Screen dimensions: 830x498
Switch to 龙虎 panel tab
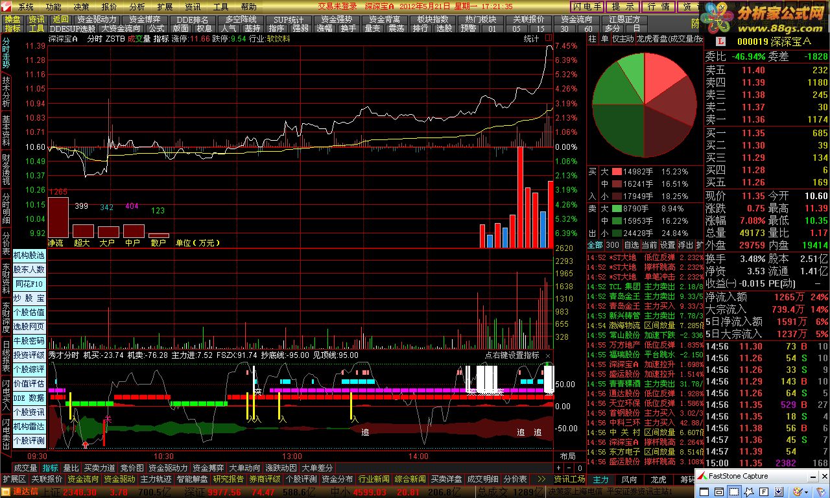coord(658,480)
